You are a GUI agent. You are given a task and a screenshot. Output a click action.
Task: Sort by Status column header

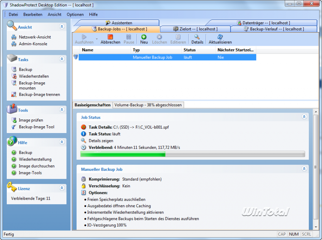(198, 50)
